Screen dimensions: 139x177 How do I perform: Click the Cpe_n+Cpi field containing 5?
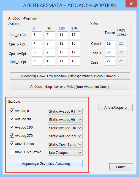click(x=37, y=53)
